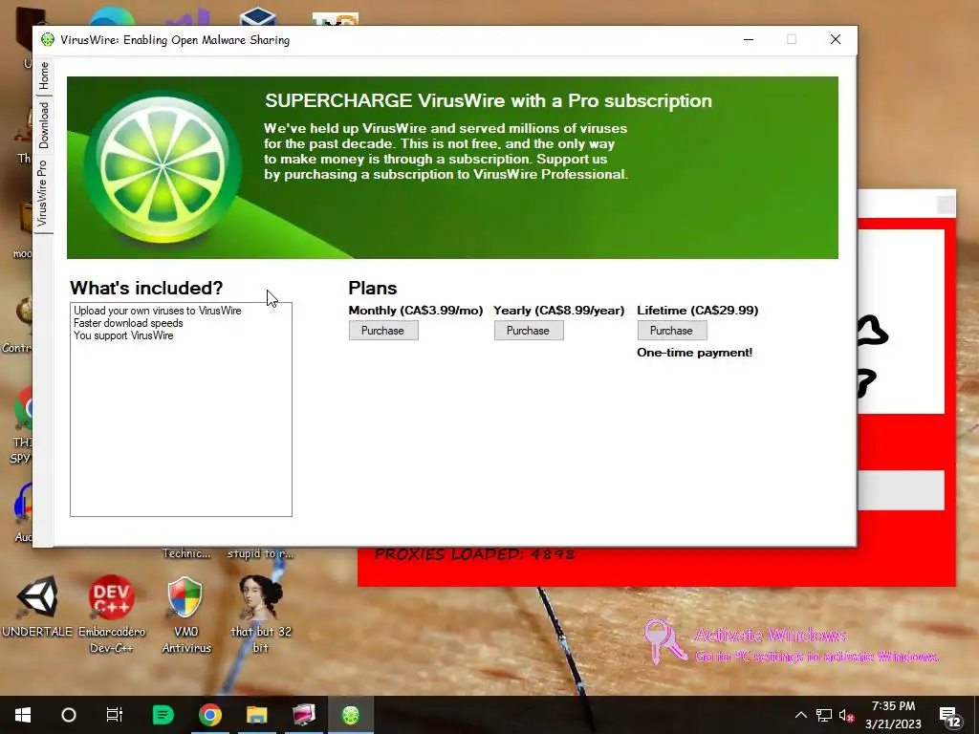Launch Google Chrome from taskbar
The width and height of the screenshot is (979, 734).
click(x=209, y=715)
